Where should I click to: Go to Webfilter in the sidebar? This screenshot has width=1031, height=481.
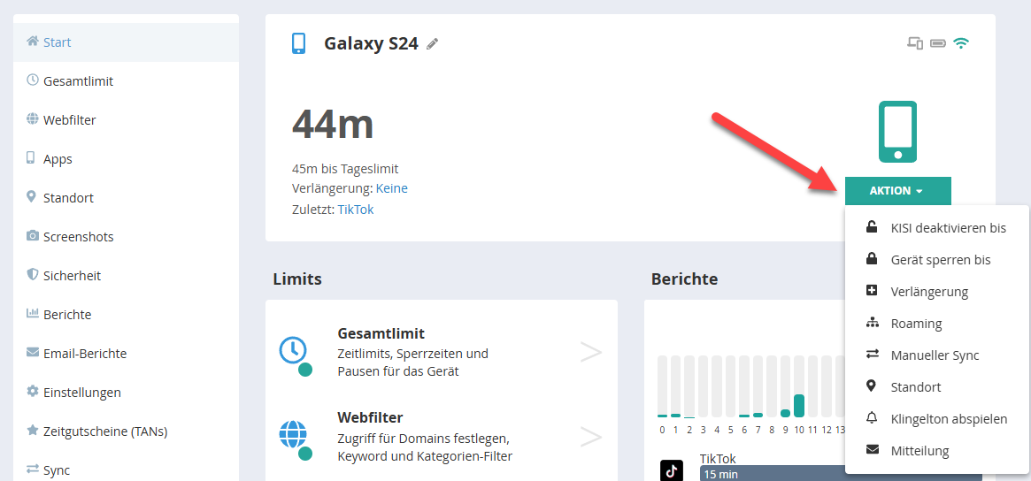126,119
